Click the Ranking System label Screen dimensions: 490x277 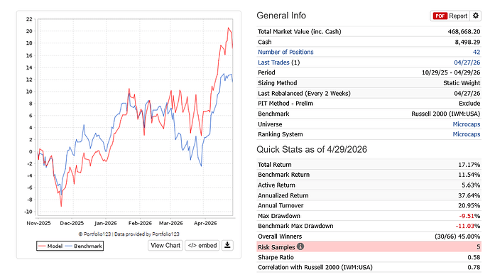click(x=281, y=134)
